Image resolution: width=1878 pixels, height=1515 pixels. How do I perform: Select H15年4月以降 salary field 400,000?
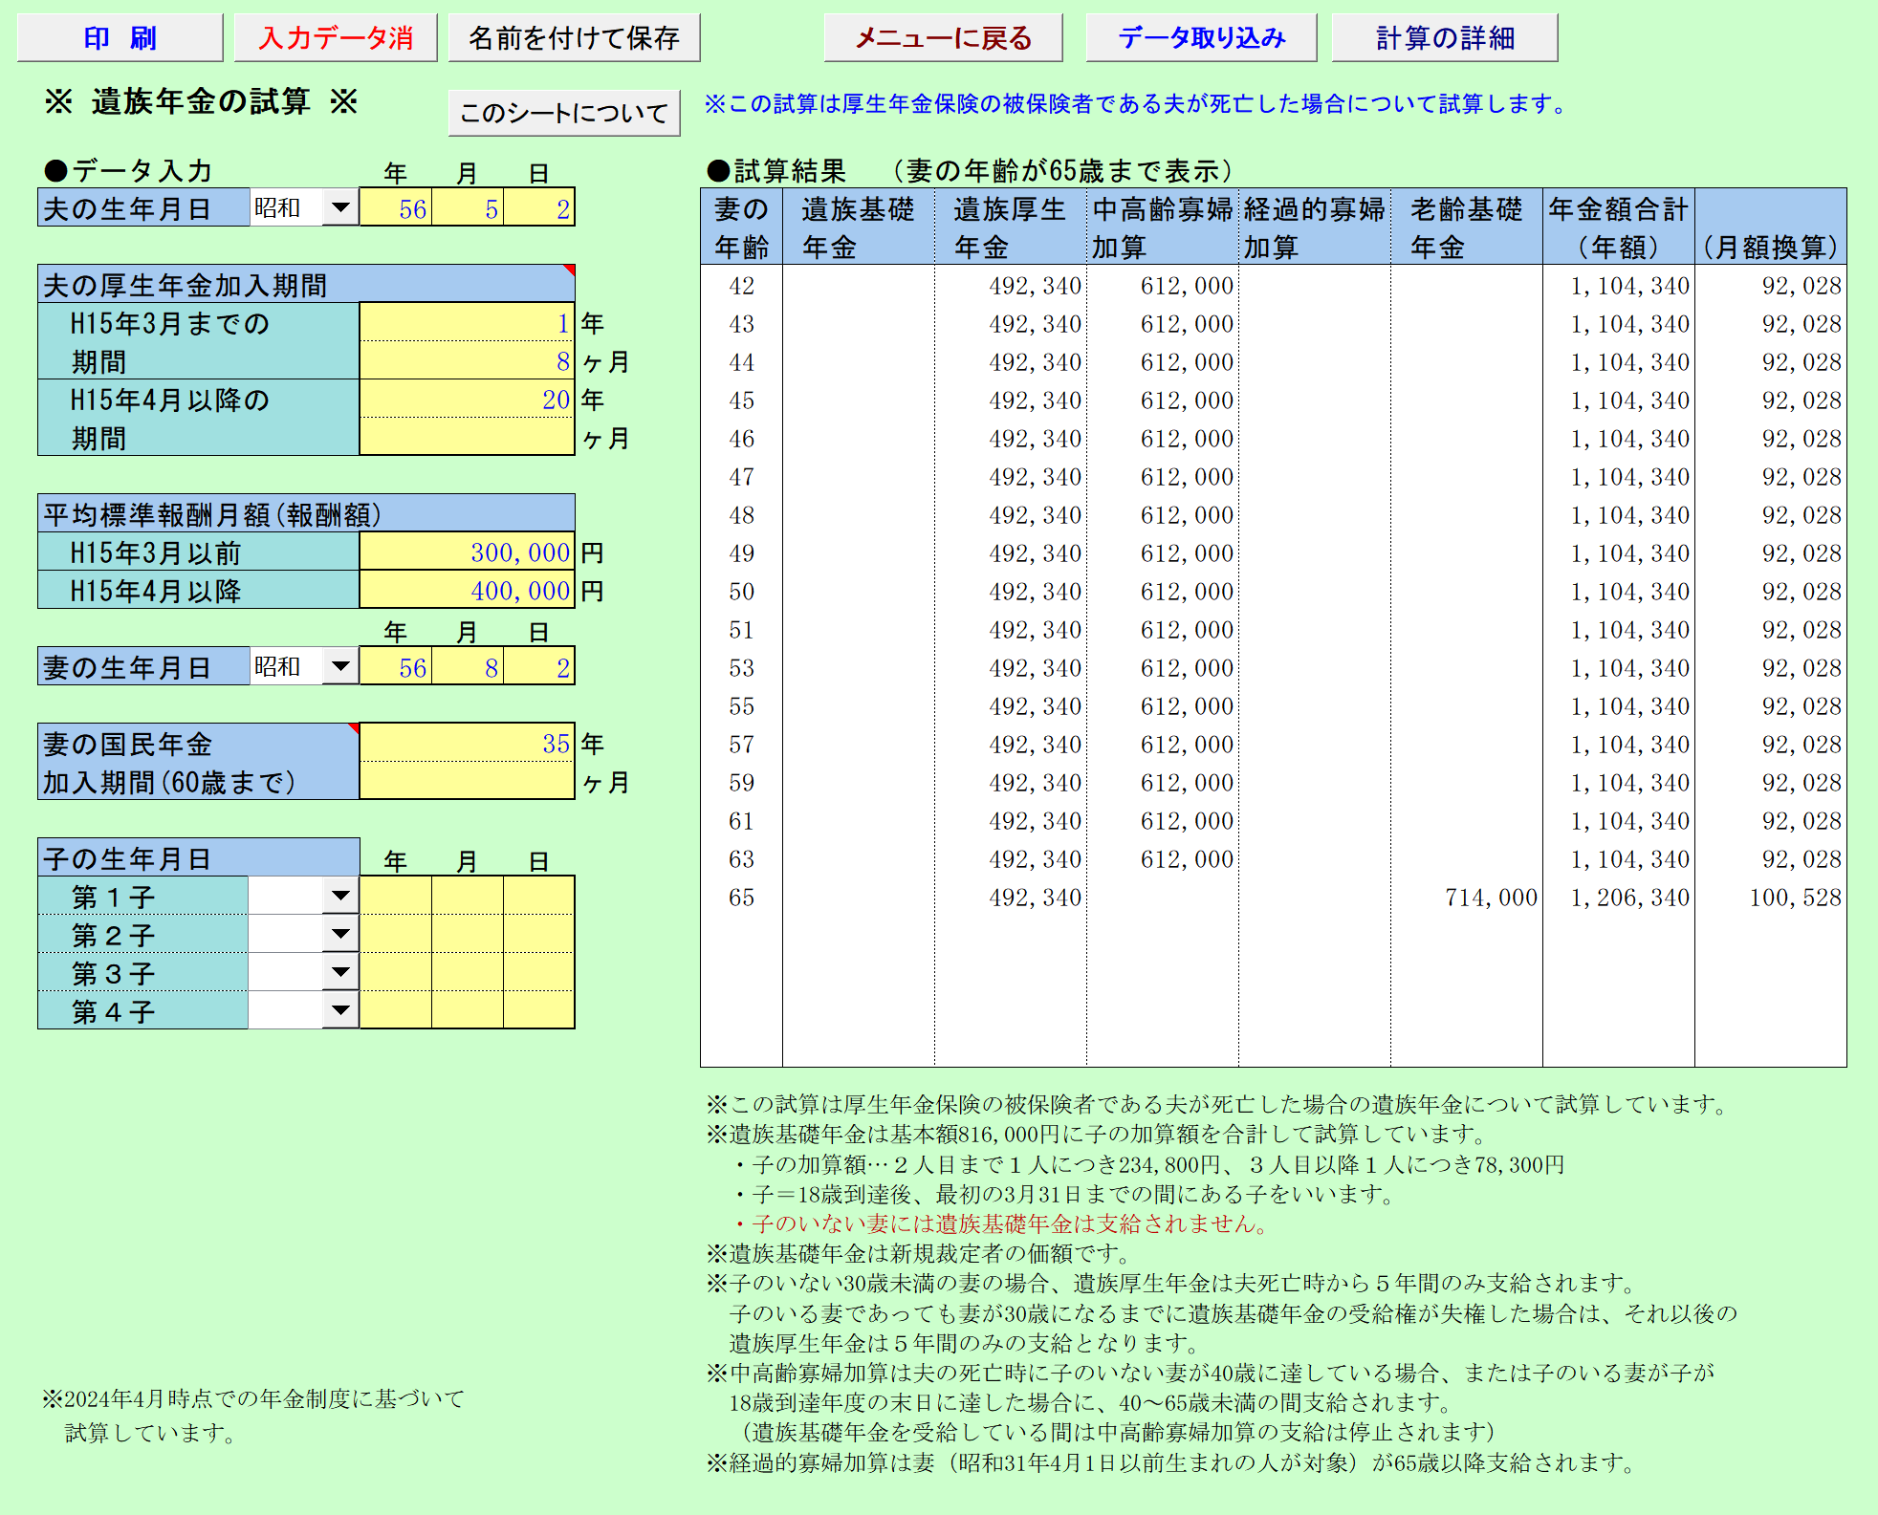467,590
